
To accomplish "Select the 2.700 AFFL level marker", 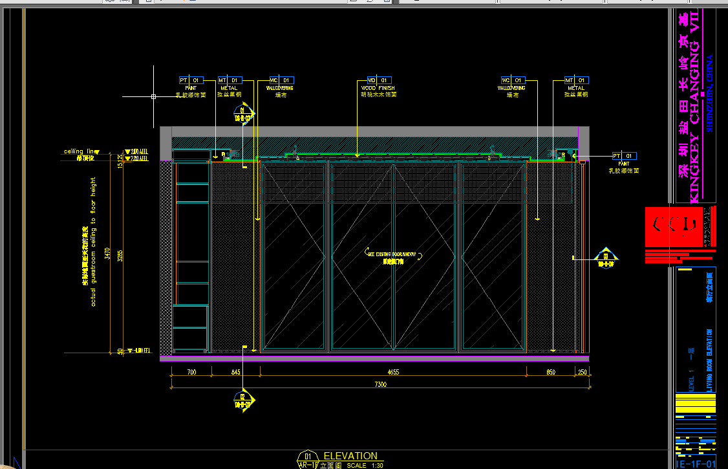I will [136, 152].
